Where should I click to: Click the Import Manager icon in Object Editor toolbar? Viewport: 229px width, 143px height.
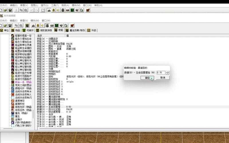pos(66,25)
